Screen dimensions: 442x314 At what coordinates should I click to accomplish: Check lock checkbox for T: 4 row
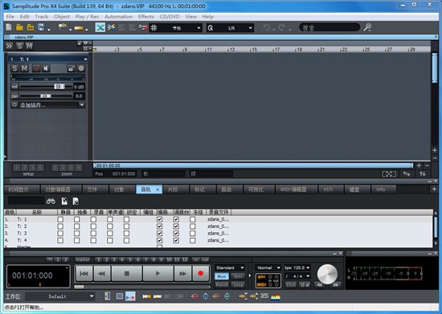tap(126, 240)
